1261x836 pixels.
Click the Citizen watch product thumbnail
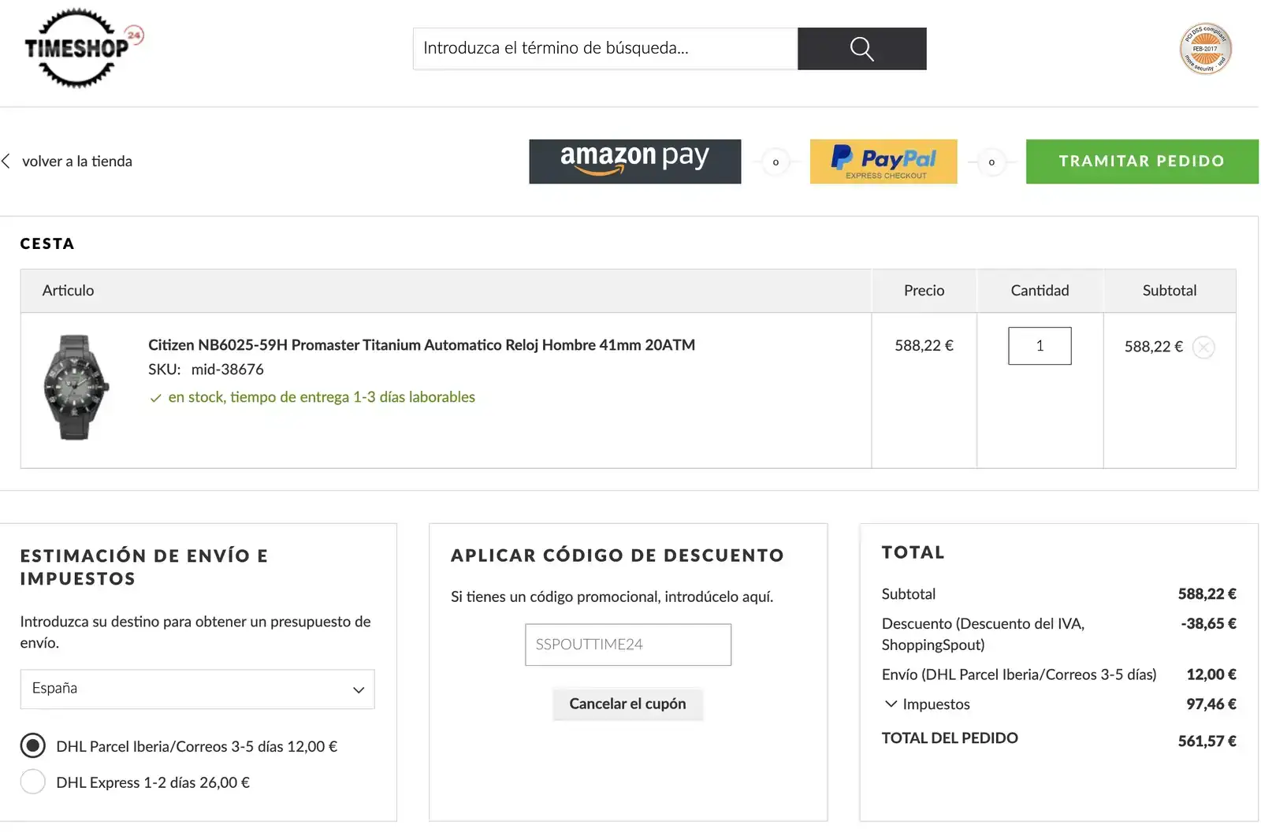pyautogui.click(x=76, y=387)
